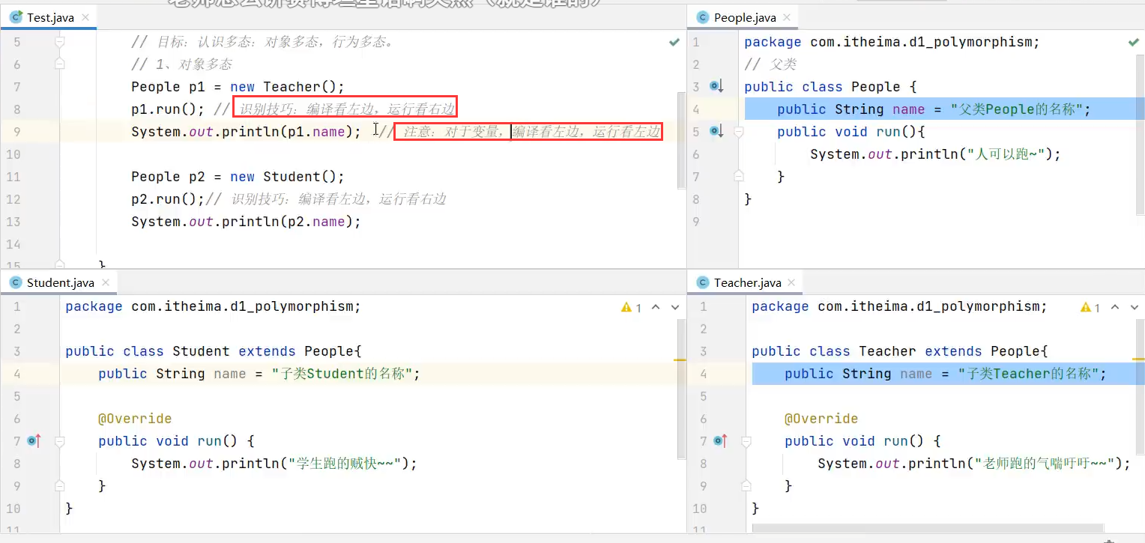Go to next highlighted error in Teacher.java
The image size is (1145, 543).
coord(1133,307)
